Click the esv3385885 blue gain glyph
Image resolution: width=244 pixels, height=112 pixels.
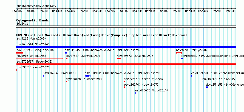click(x=88, y=76)
